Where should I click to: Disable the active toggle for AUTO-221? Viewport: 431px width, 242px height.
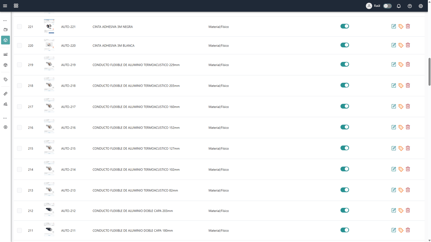tap(345, 26)
